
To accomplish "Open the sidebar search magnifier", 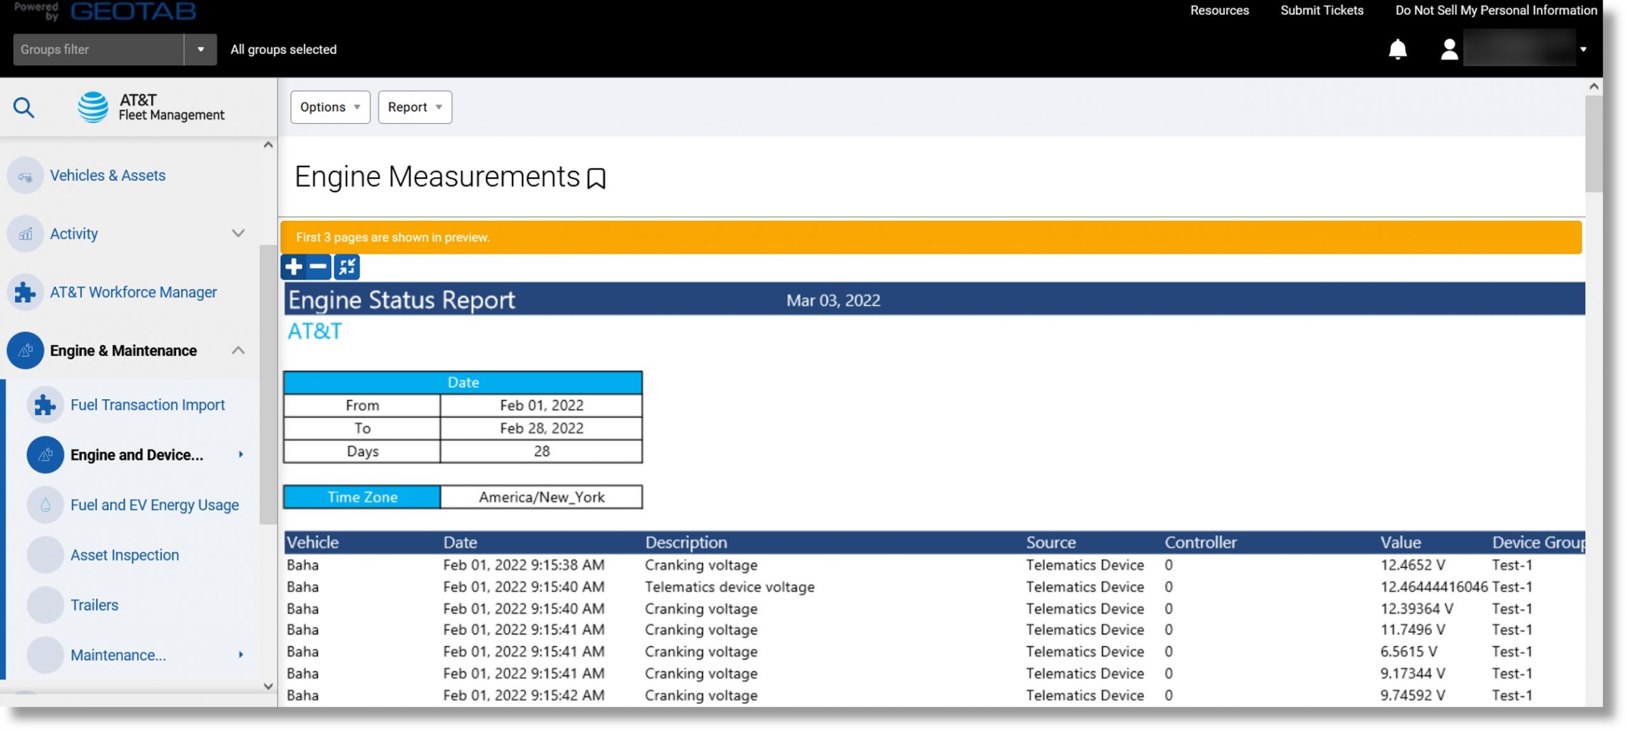I will [24, 107].
